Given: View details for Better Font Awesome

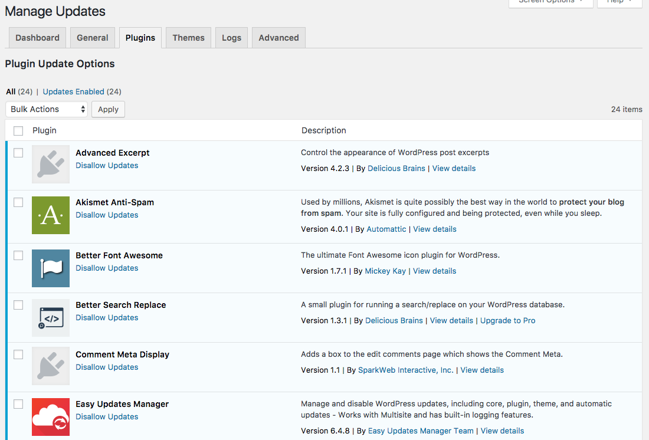Looking at the screenshot, I should pos(435,271).
